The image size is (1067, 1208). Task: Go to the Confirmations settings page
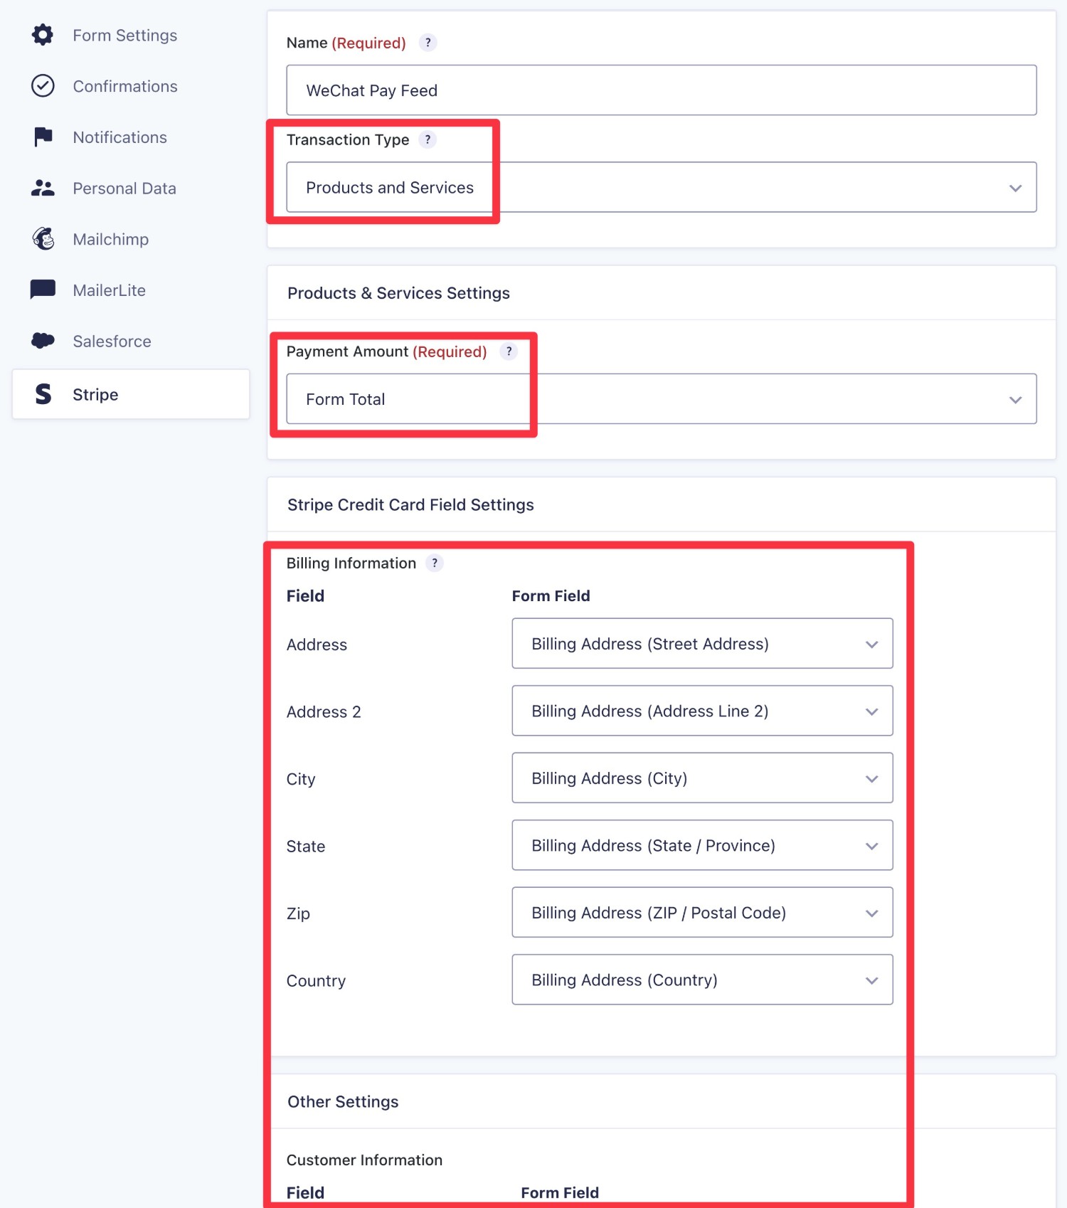(125, 86)
